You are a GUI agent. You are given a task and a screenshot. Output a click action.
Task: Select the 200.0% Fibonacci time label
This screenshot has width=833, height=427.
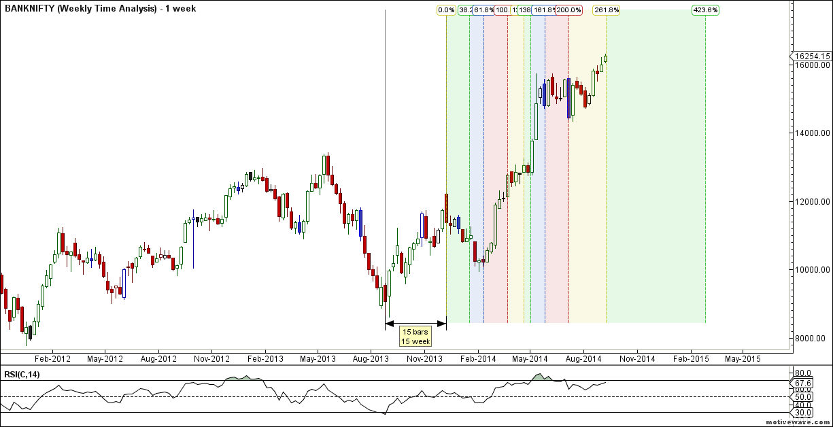(x=570, y=10)
